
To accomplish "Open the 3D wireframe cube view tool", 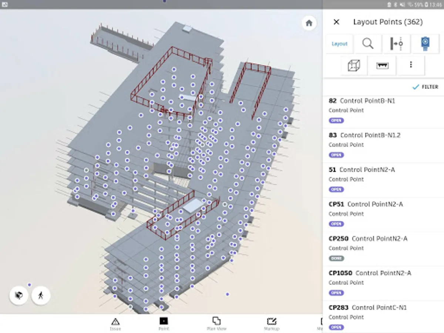I will tap(354, 65).
